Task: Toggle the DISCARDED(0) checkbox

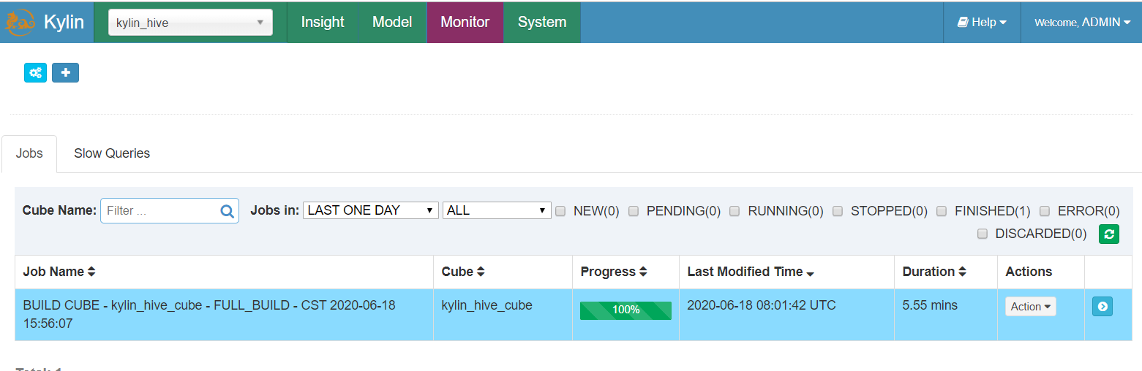Action: [x=983, y=234]
